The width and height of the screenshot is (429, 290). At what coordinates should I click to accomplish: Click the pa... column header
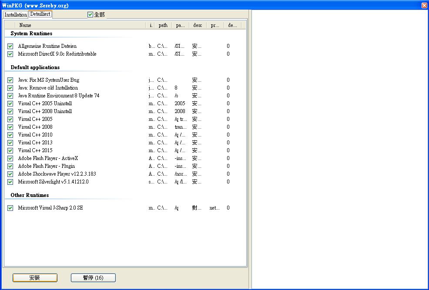click(181, 25)
